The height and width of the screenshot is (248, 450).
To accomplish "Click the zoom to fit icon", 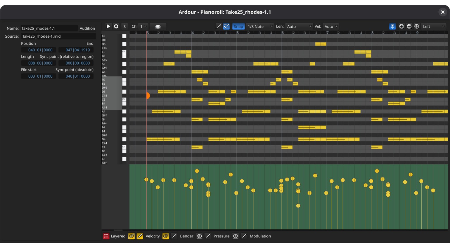I will pyautogui.click(x=417, y=26).
